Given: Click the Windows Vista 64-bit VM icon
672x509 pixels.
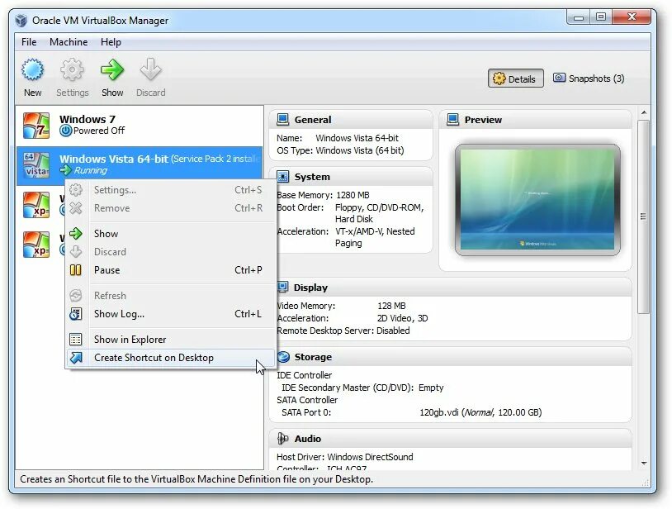Looking at the screenshot, I should tap(36, 165).
